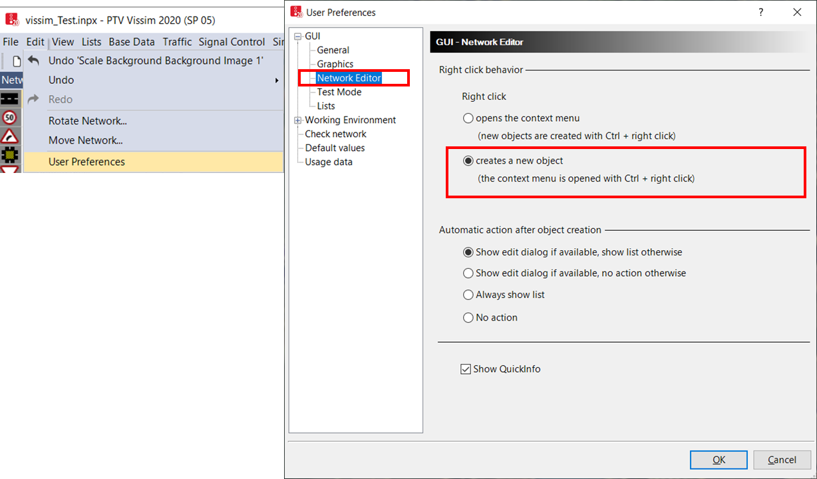Select Lists under GUI in preferences tree

click(x=326, y=106)
